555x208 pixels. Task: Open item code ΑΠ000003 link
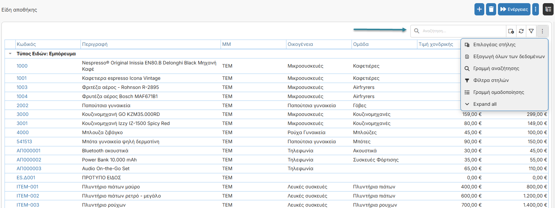pyautogui.click(x=29, y=168)
